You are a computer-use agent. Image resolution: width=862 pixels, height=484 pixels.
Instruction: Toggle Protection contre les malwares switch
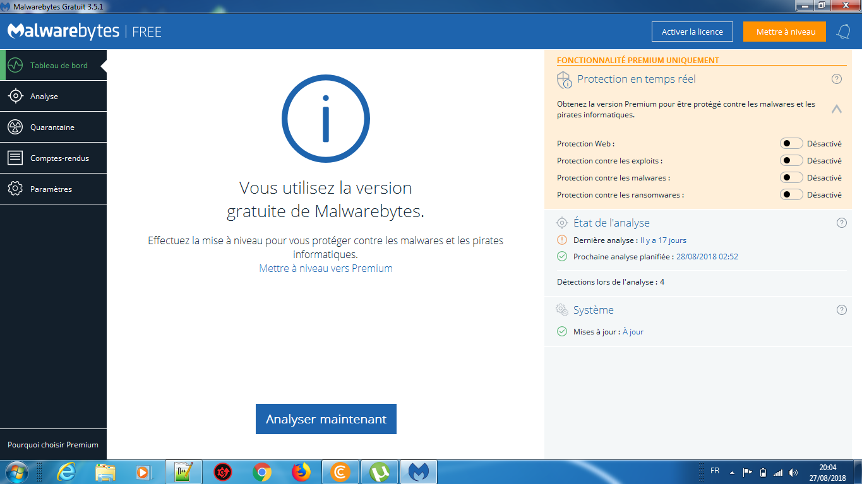(791, 177)
